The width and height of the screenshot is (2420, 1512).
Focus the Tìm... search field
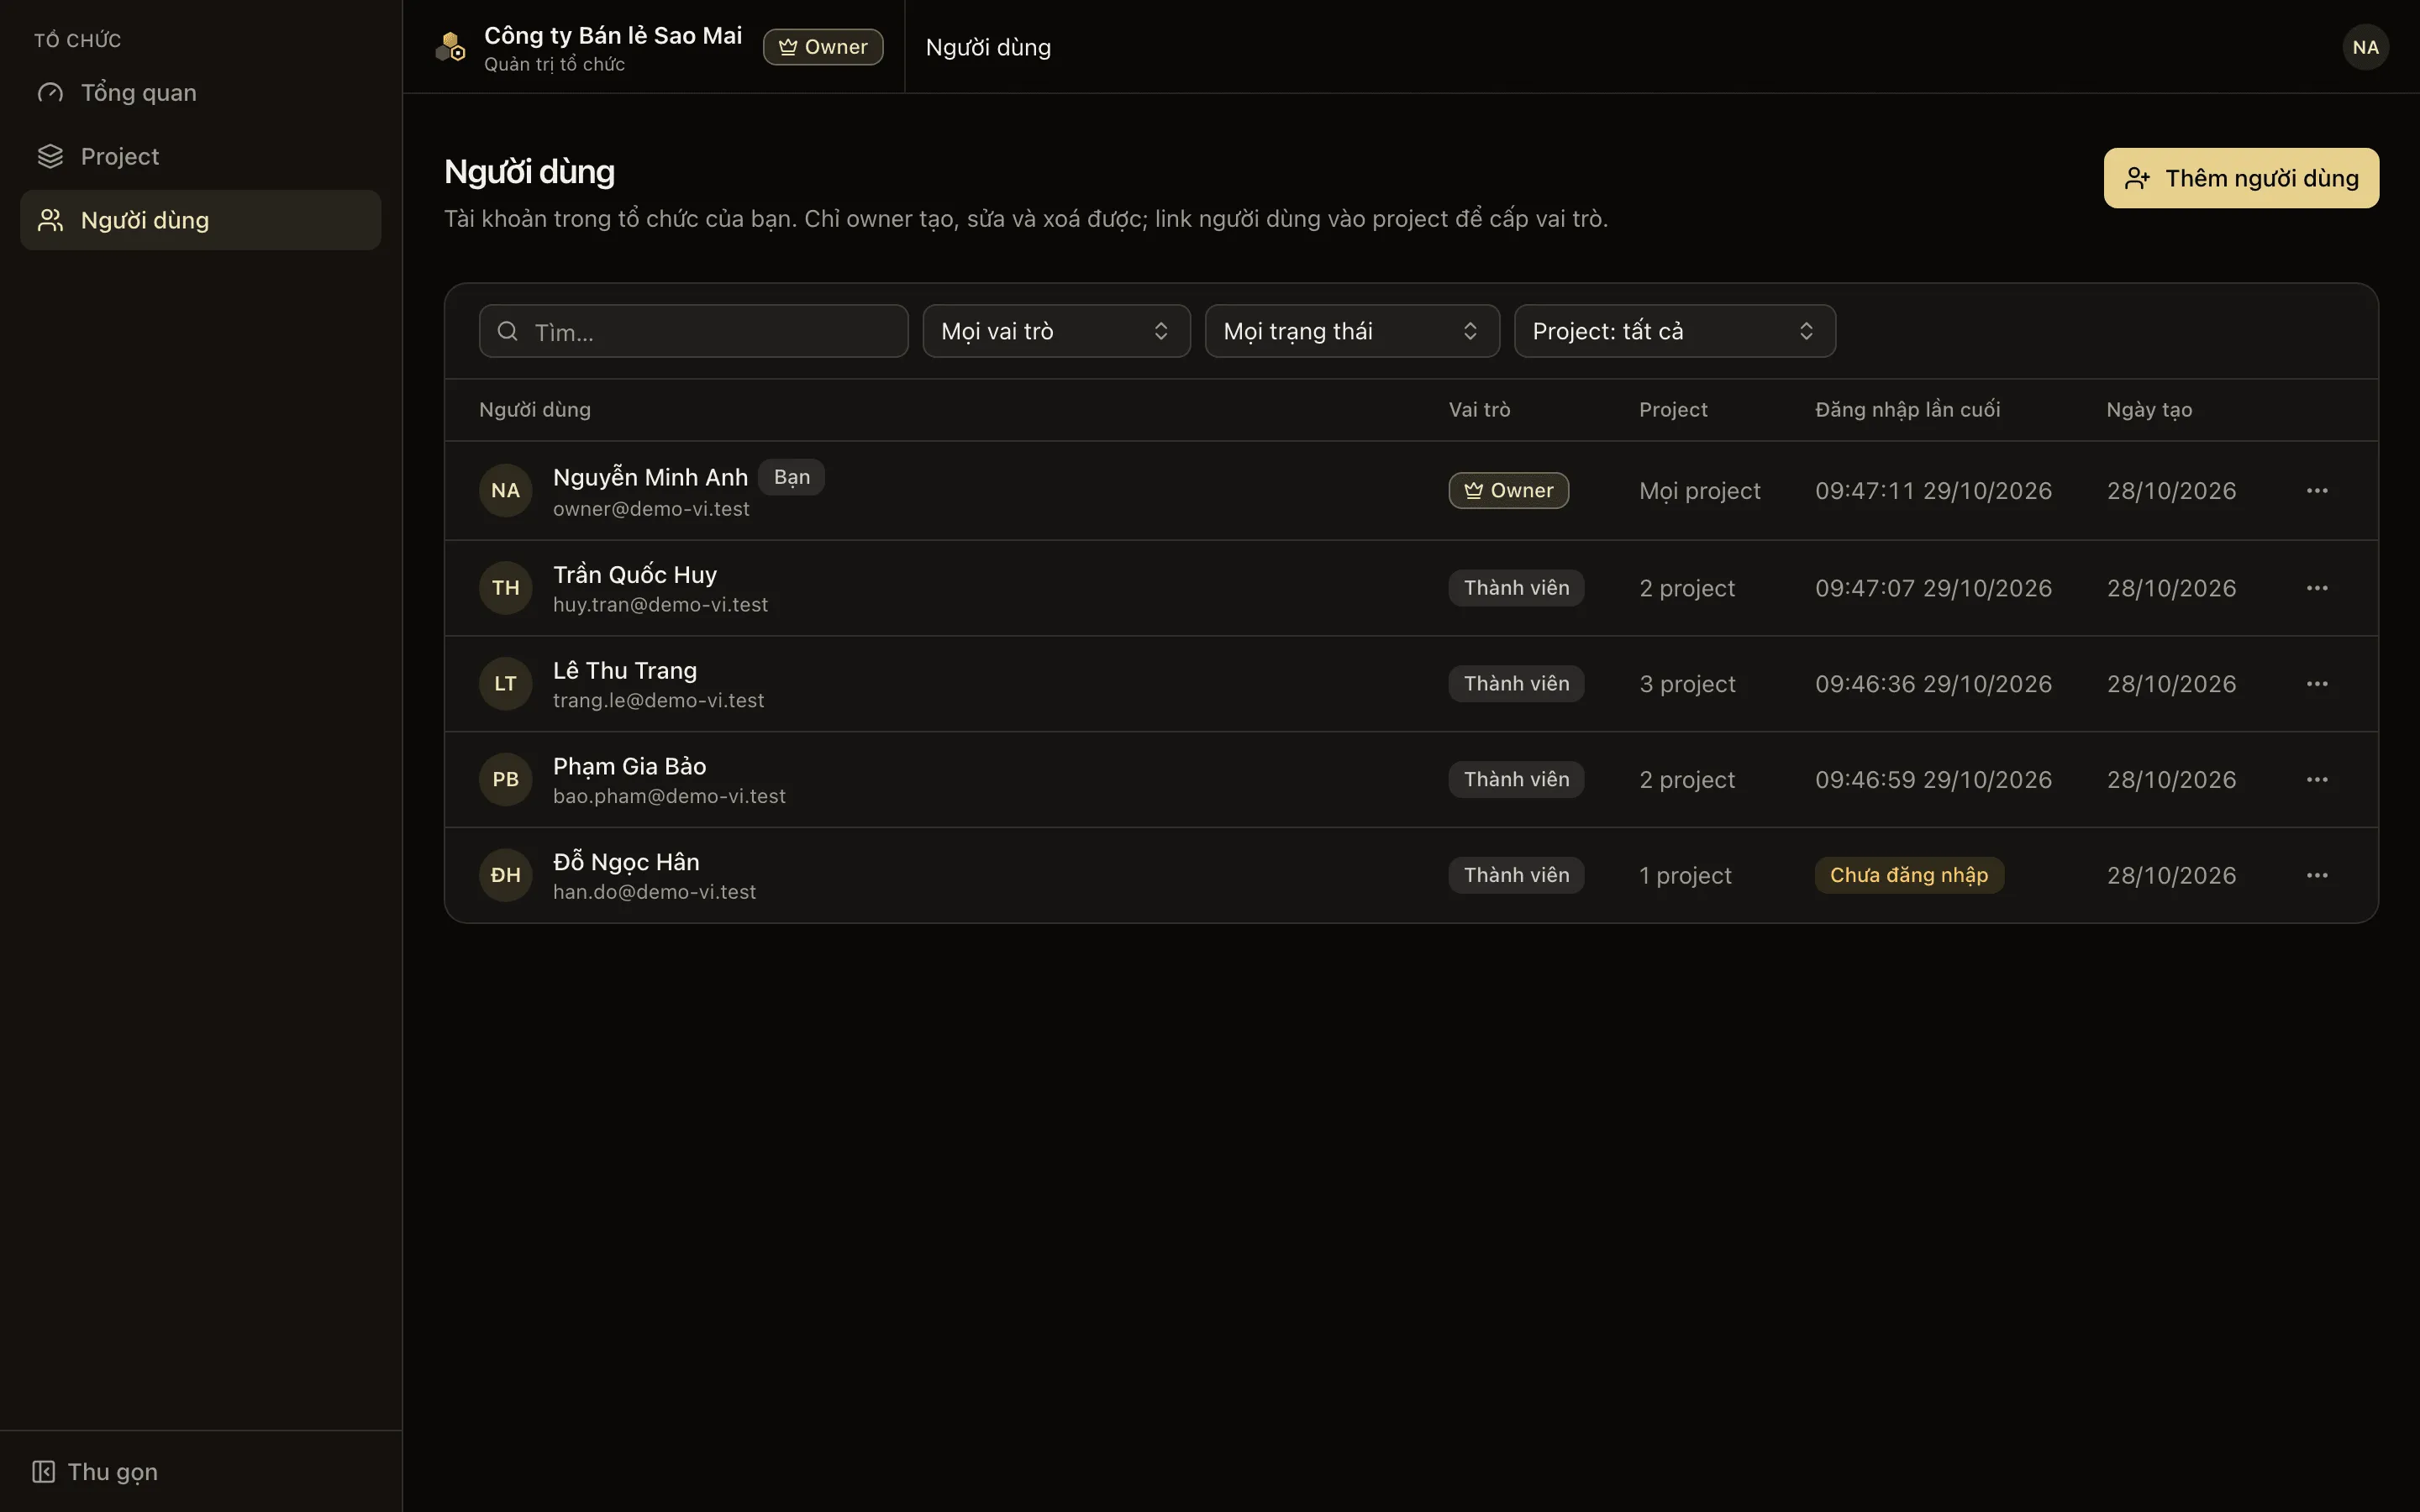pos(693,331)
